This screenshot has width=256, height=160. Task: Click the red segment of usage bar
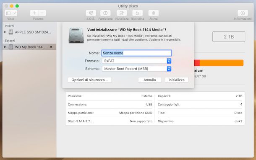(x=197, y=63)
